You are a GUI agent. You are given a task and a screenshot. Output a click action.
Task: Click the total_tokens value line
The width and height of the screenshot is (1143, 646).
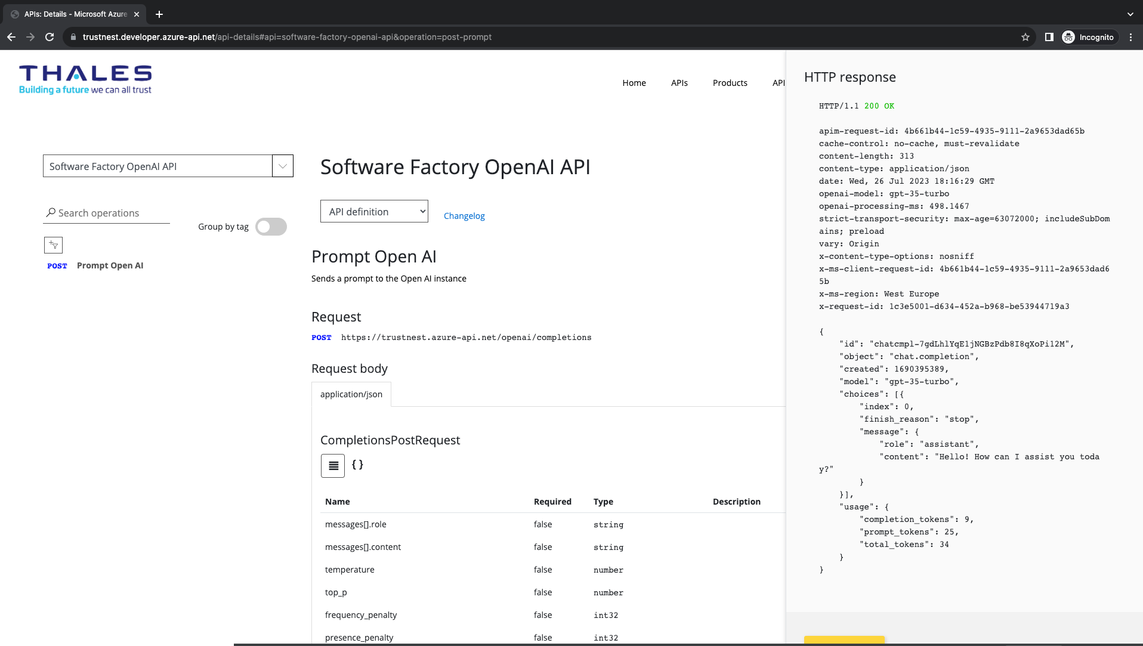904,545
